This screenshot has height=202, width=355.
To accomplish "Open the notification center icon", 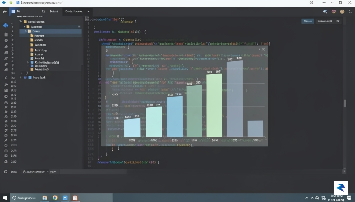I will tap(349, 198).
